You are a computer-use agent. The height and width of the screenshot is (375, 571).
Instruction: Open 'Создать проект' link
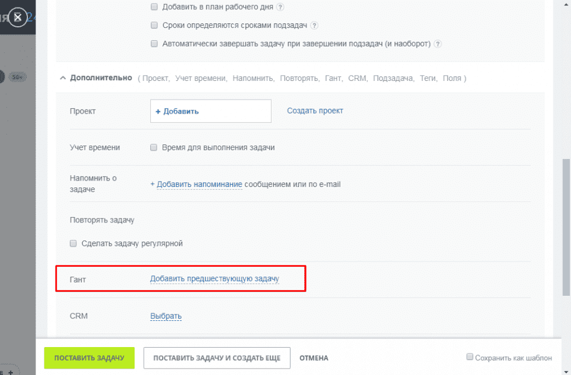tap(315, 111)
